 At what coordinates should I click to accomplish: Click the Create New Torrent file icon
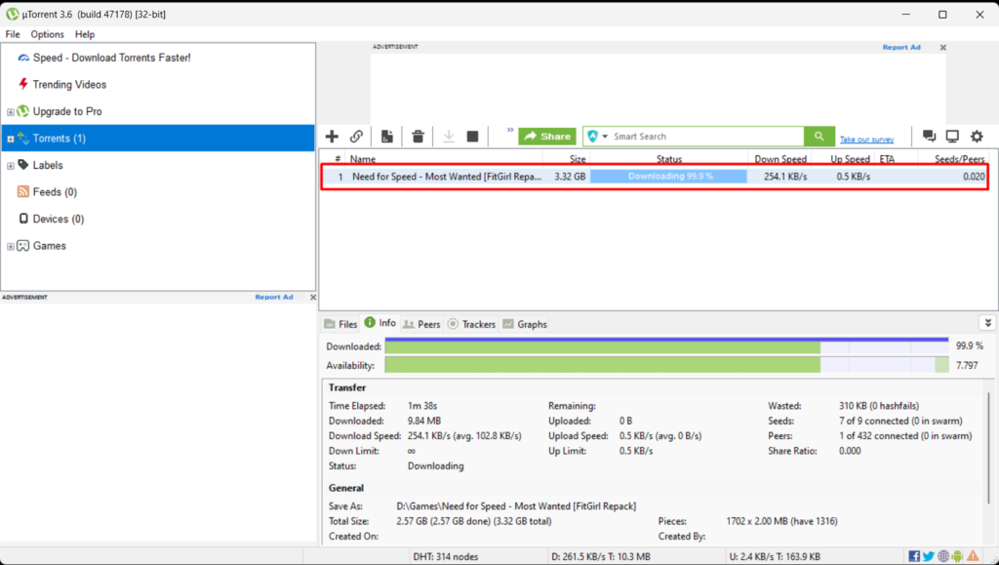pos(387,137)
